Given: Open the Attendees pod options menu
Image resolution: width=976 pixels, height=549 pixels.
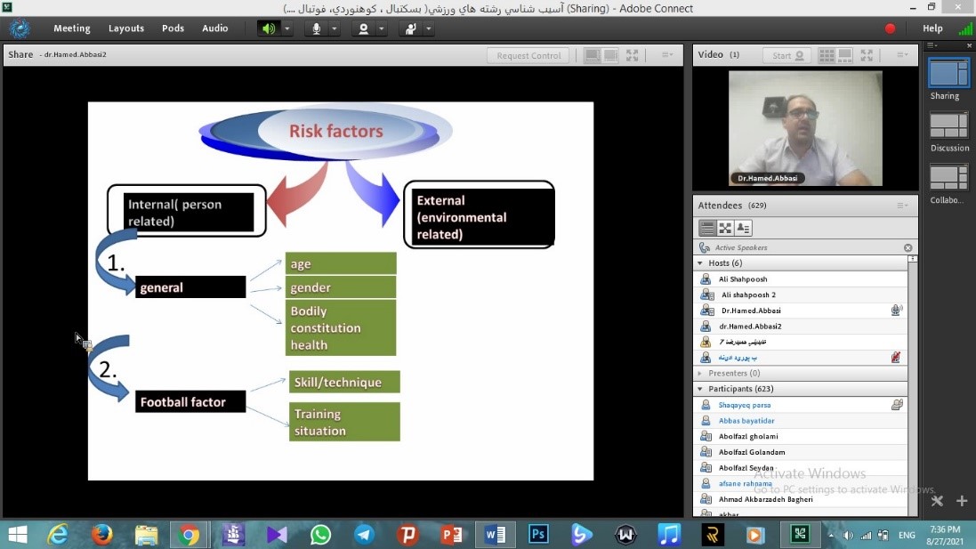Looking at the screenshot, I should [902, 206].
